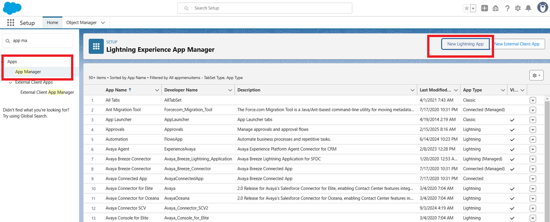Sort by the Developer Name column header

click(181, 90)
